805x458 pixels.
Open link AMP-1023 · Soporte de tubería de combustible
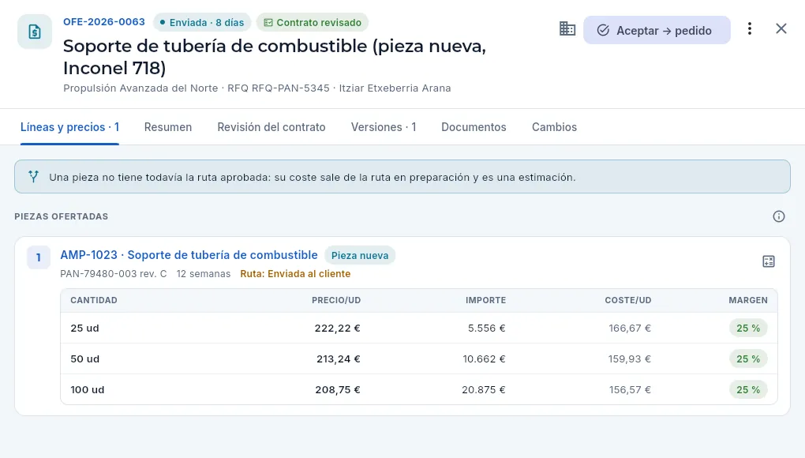(x=189, y=255)
